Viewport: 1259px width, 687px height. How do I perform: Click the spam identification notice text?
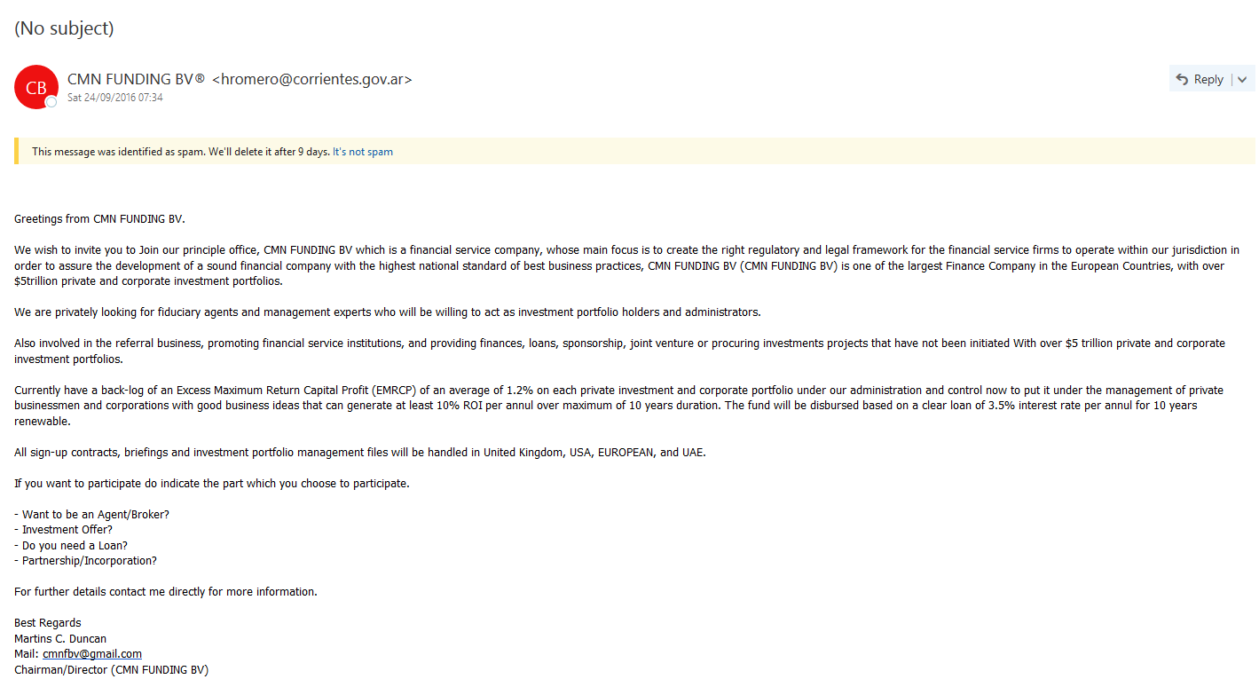point(181,152)
